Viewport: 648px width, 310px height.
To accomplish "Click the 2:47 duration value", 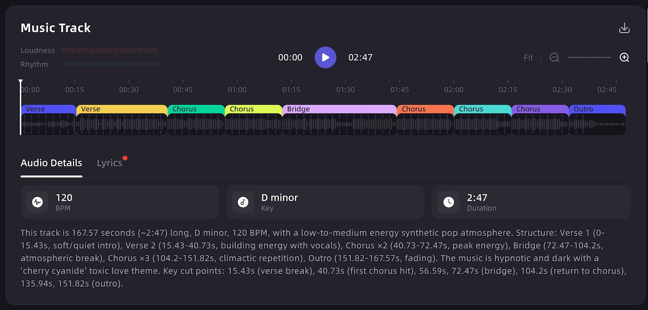I will 477,198.
